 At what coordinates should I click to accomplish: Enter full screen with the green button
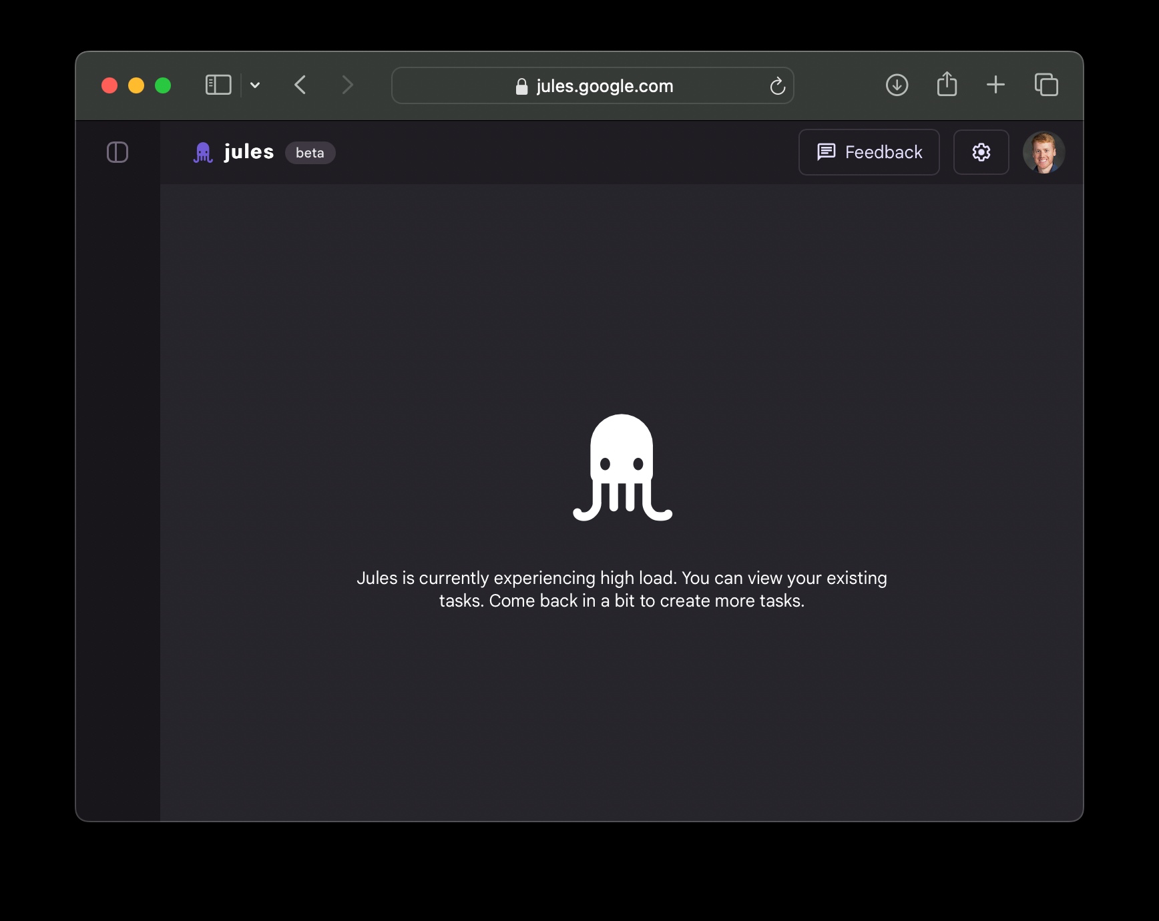[x=163, y=85]
